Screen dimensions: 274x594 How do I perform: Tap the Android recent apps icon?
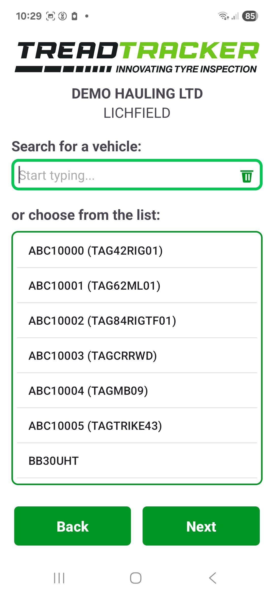(x=59, y=578)
